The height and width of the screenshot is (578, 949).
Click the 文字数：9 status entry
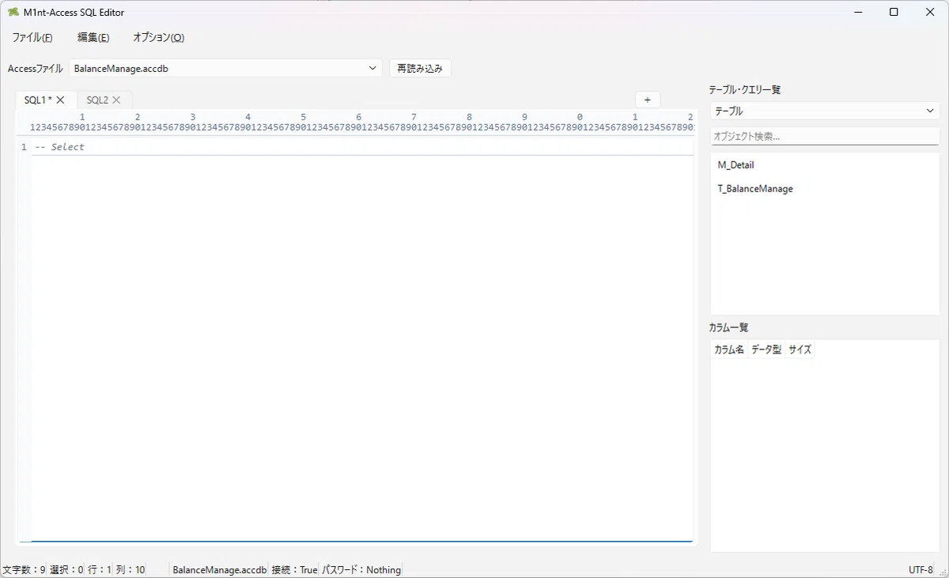(24, 569)
